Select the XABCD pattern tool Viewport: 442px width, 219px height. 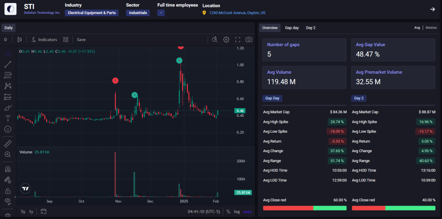click(8, 86)
